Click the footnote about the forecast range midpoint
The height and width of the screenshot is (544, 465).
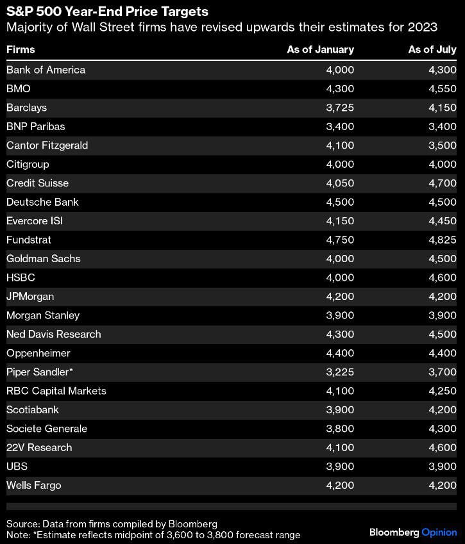coord(153,534)
